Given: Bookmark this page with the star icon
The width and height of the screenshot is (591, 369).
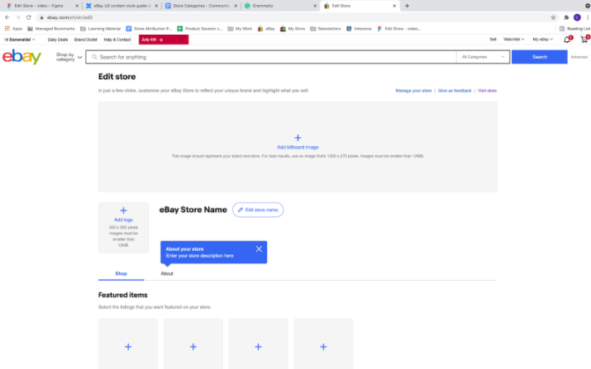Looking at the screenshot, I should (x=553, y=17).
